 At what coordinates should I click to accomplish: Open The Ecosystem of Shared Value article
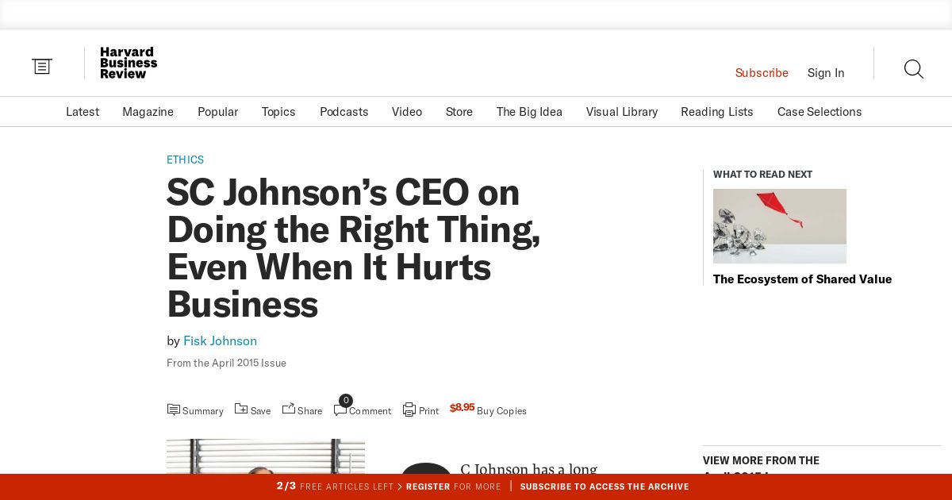tap(802, 279)
